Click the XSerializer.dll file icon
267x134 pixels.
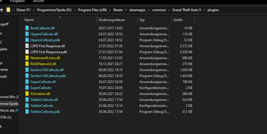pos(27,94)
